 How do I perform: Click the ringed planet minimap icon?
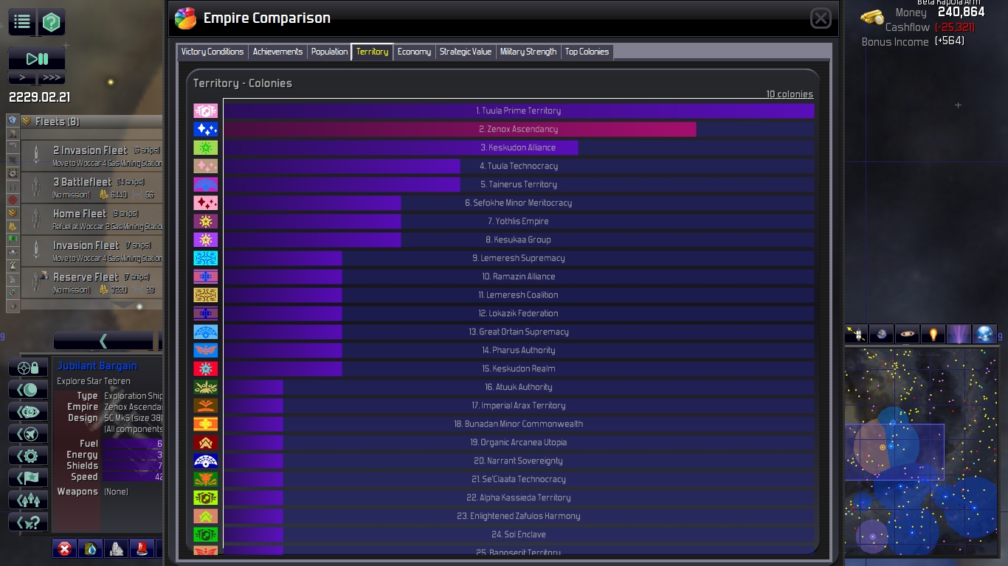click(x=908, y=334)
